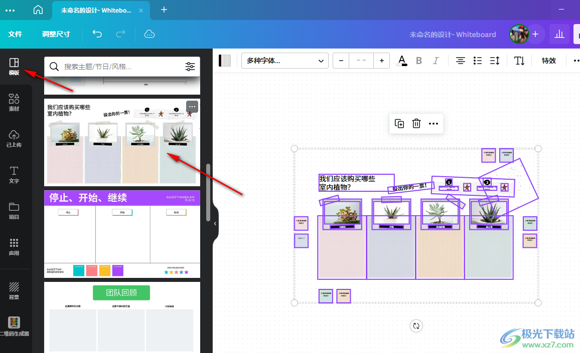Select the 停止、开始、继续 template thumbnail
Screen dimensions: 580x353
coord(122,234)
